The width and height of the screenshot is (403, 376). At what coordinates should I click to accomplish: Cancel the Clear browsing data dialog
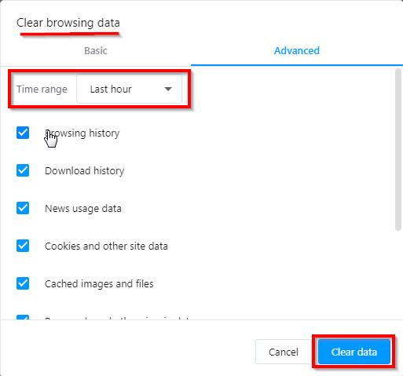[284, 352]
